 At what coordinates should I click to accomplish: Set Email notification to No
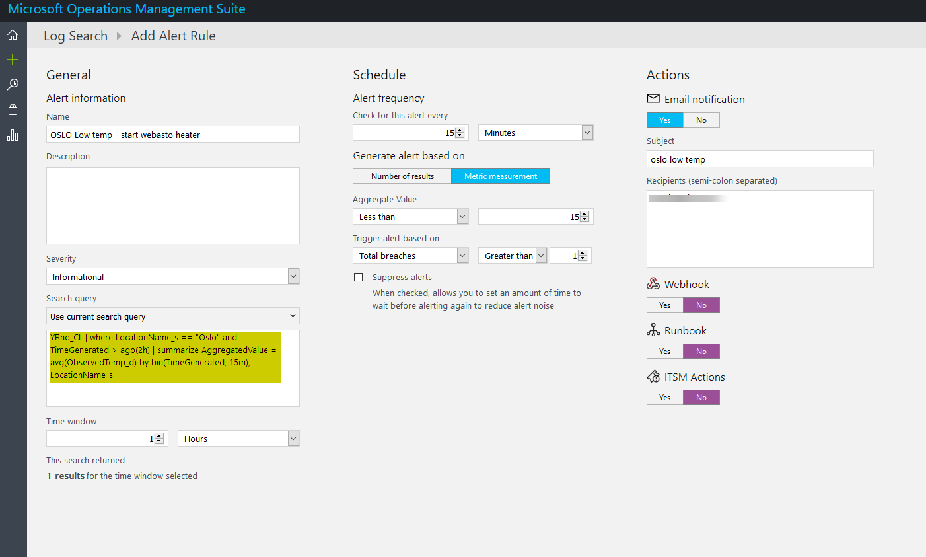701,120
